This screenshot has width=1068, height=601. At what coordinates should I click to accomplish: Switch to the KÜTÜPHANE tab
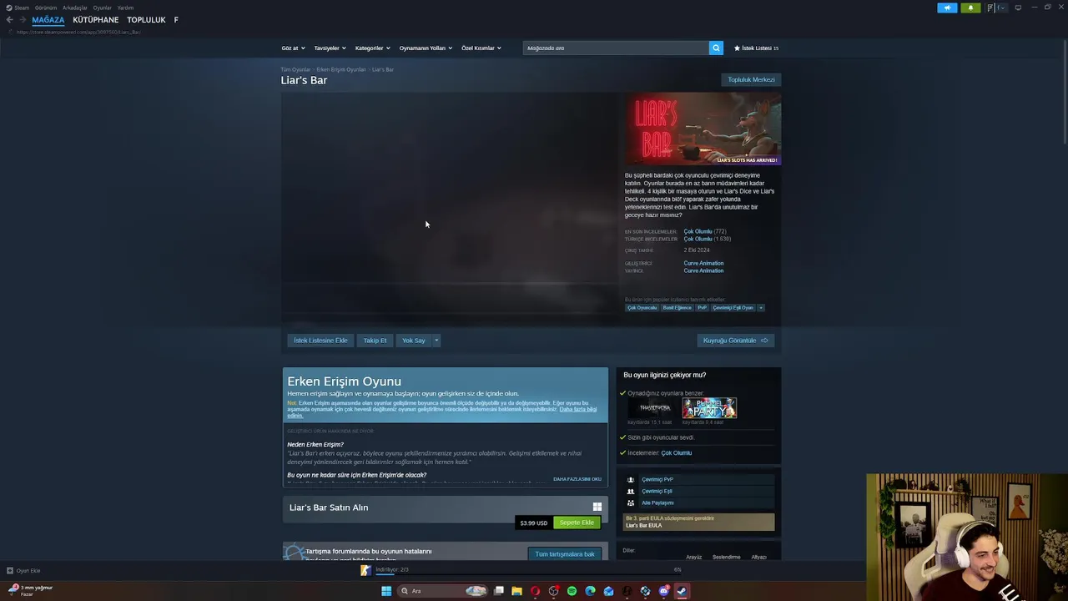(96, 20)
